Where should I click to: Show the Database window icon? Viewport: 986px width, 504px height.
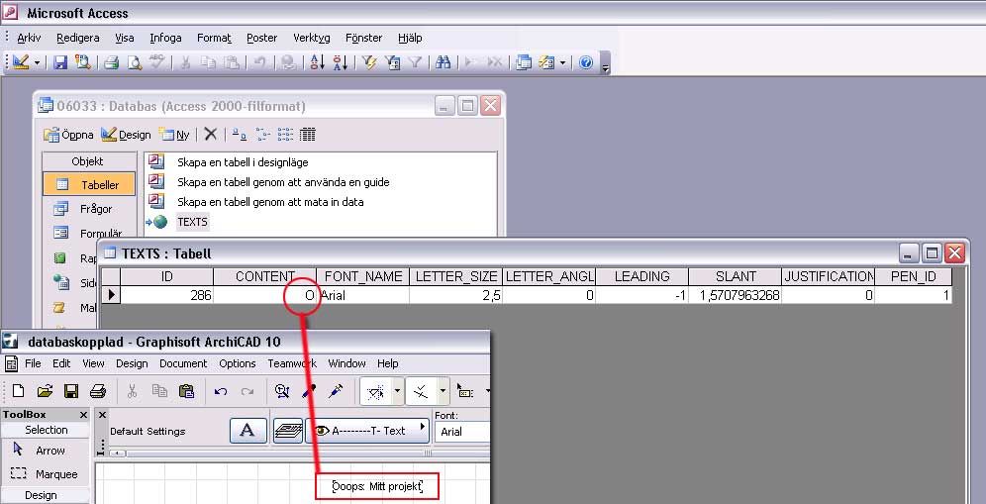(523, 62)
